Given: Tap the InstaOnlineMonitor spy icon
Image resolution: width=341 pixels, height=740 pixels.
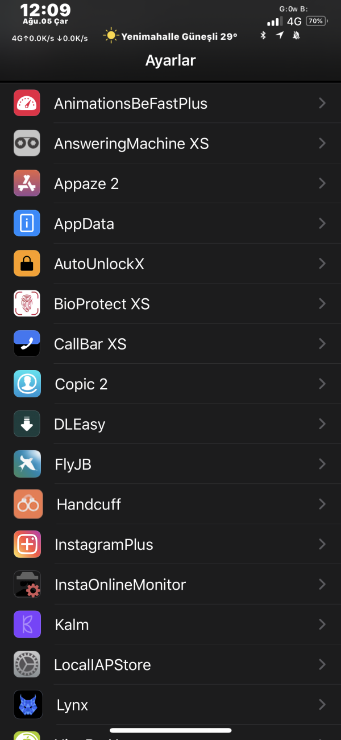Looking at the screenshot, I should click(27, 584).
